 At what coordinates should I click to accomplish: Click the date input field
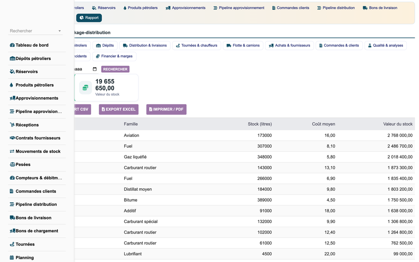pos(86,69)
